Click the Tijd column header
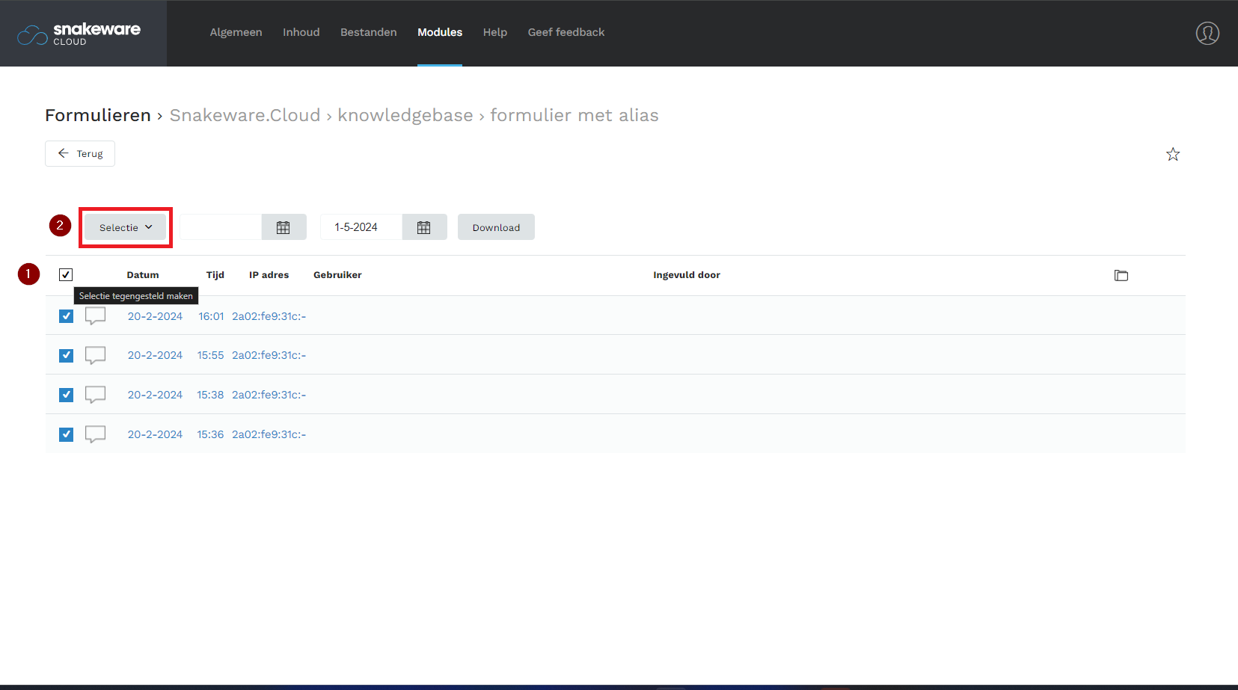1238x690 pixels. [x=215, y=275]
